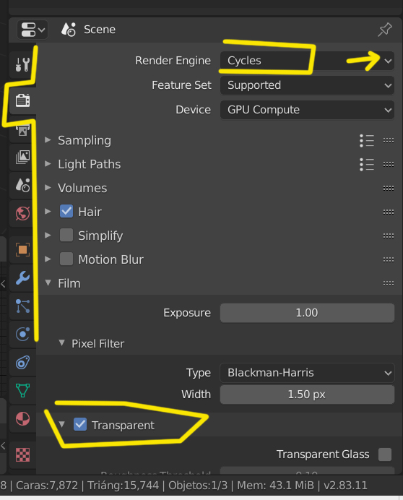403x500 pixels.
Task: Open the Sampling presets list
Action: pos(367,141)
